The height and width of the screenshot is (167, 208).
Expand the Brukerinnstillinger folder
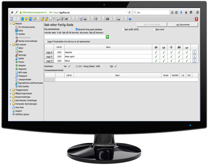pos(11,97)
